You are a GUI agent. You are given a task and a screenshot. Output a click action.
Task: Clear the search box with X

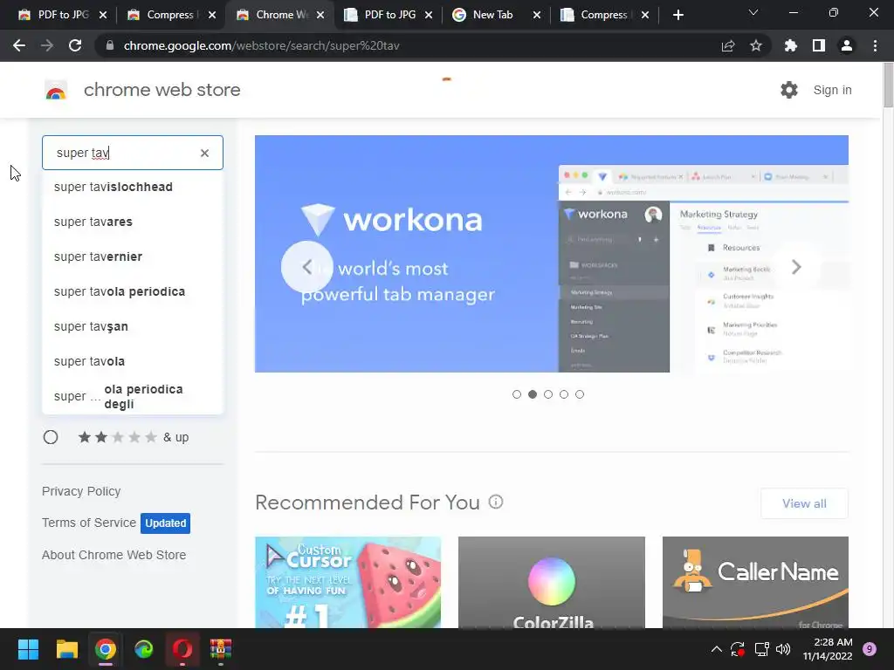pos(204,153)
